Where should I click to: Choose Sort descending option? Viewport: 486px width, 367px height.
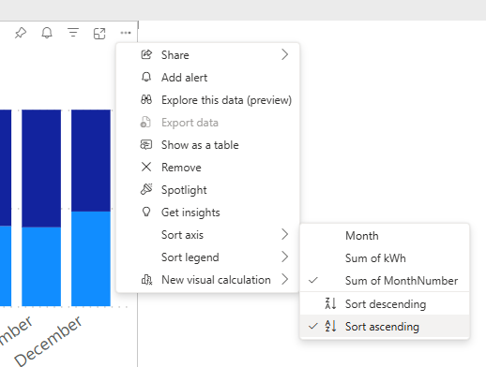[x=385, y=304]
